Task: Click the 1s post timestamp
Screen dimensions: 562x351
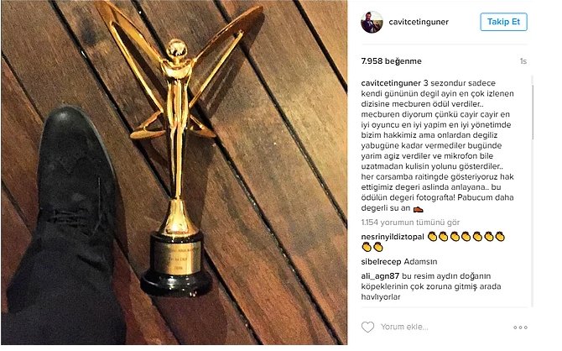Action: (x=523, y=61)
